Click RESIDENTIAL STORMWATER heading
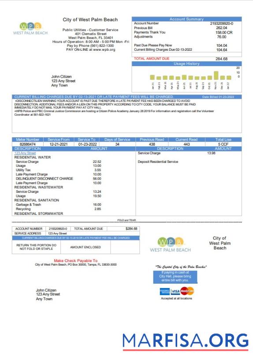 38,214
